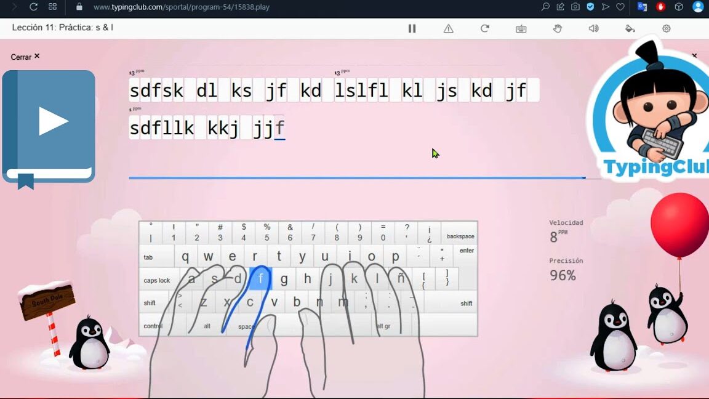
Task: Click the browser address bar URL
Action: click(x=182, y=7)
